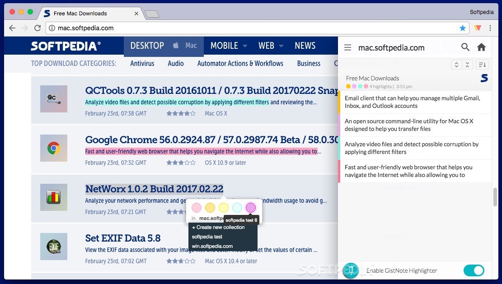502x284 pixels.
Task: Select the Audio category
Action: tap(176, 63)
